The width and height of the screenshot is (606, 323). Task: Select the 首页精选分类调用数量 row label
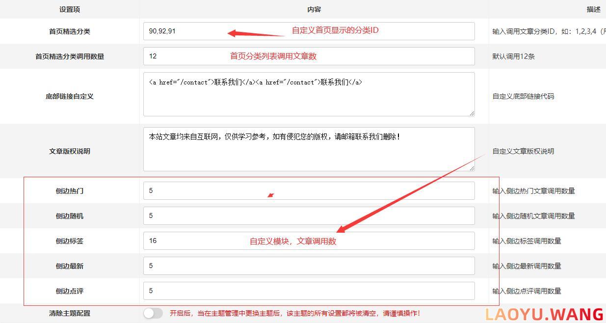pyautogui.click(x=70, y=56)
